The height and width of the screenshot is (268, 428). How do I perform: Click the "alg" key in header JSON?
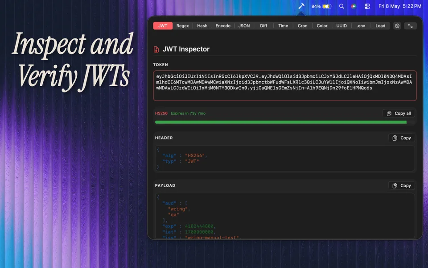pyautogui.click(x=169, y=155)
